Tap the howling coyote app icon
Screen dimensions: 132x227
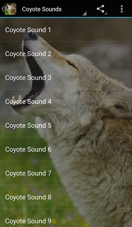click(10, 9)
